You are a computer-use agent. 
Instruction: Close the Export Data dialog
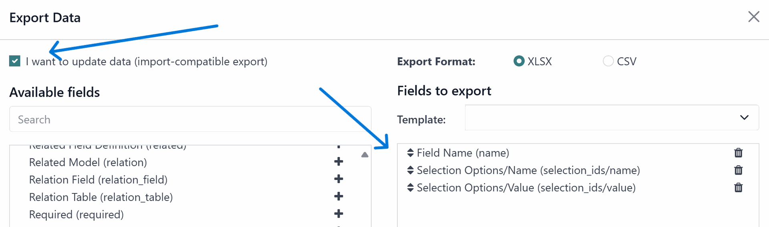coord(754,17)
